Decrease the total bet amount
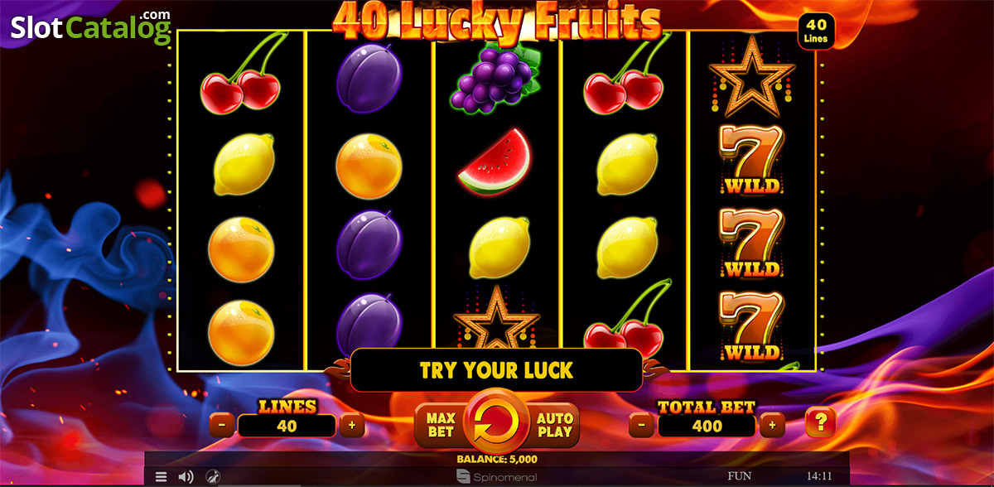 click(642, 426)
